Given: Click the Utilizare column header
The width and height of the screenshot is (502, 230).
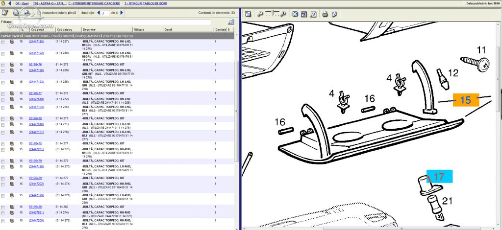Looking at the screenshot, I should 139,29.
